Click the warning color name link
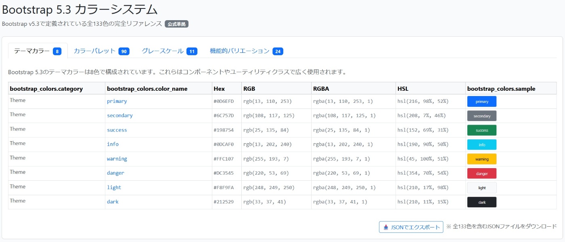This screenshot has height=242, width=565. 117,159
